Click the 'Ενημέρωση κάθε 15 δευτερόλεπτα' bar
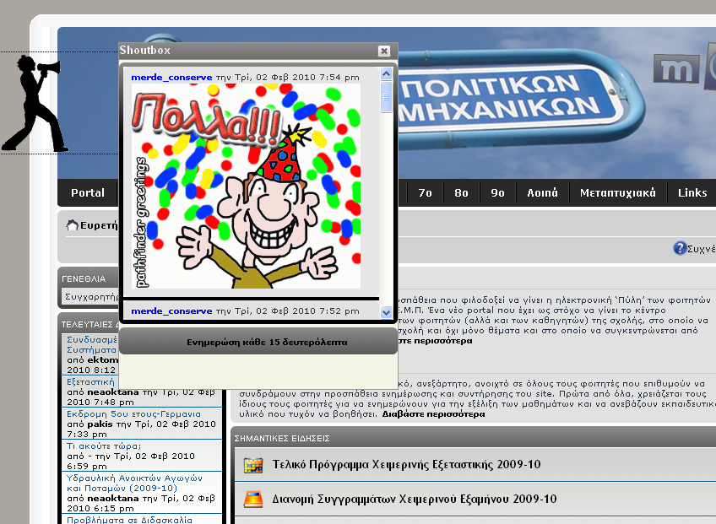The height and width of the screenshot is (524, 716). 258,343
